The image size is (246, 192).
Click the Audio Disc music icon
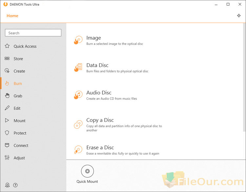(x=78, y=95)
